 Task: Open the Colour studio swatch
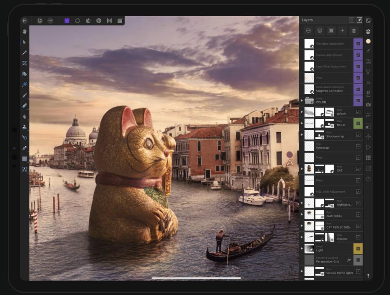tap(368, 41)
